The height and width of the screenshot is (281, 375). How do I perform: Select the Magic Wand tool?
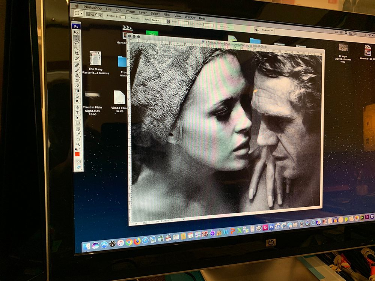[x=77, y=48]
